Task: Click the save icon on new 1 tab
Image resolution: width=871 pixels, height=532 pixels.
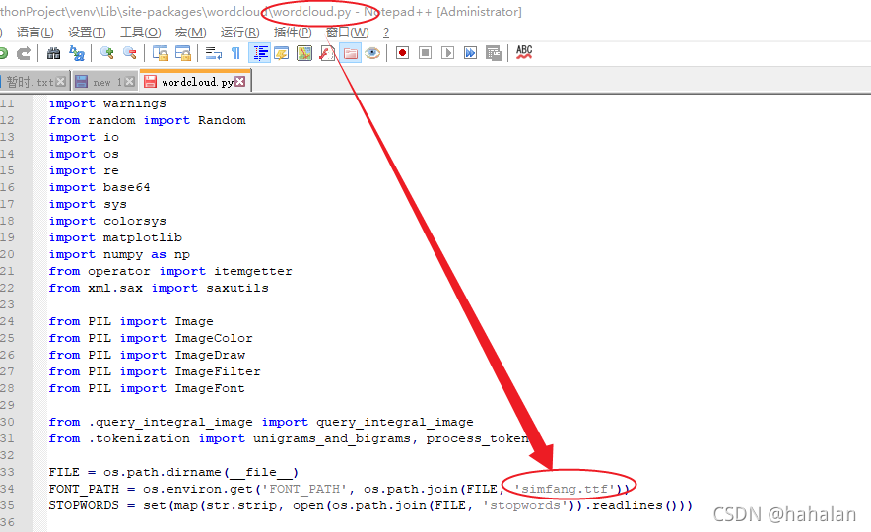Action: 81,82
